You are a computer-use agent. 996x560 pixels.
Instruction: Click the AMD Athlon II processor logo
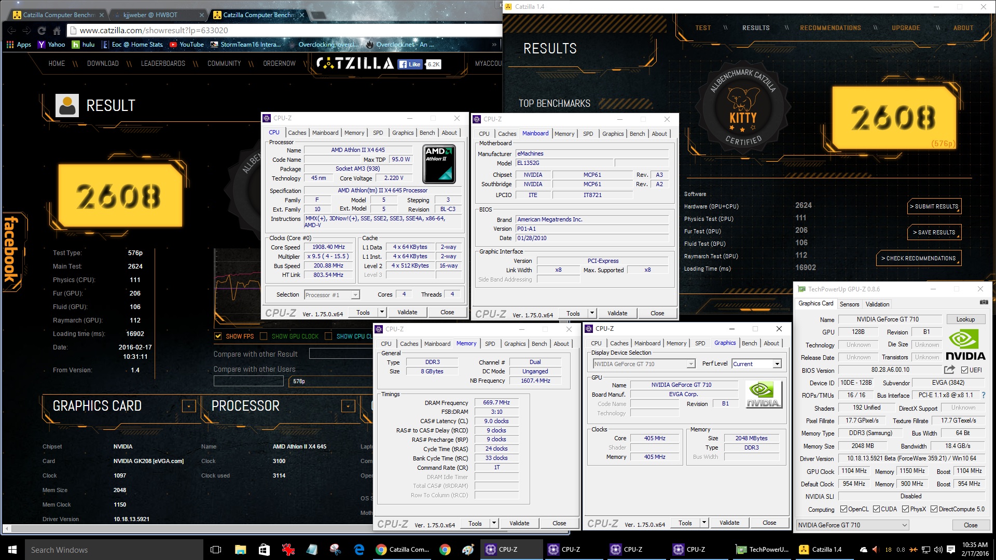click(x=439, y=165)
